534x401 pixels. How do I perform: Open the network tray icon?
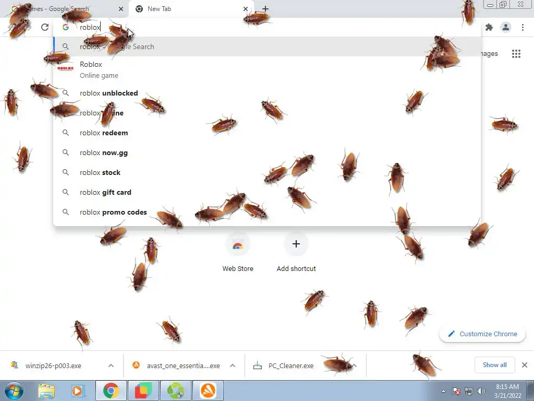point(469,391)
